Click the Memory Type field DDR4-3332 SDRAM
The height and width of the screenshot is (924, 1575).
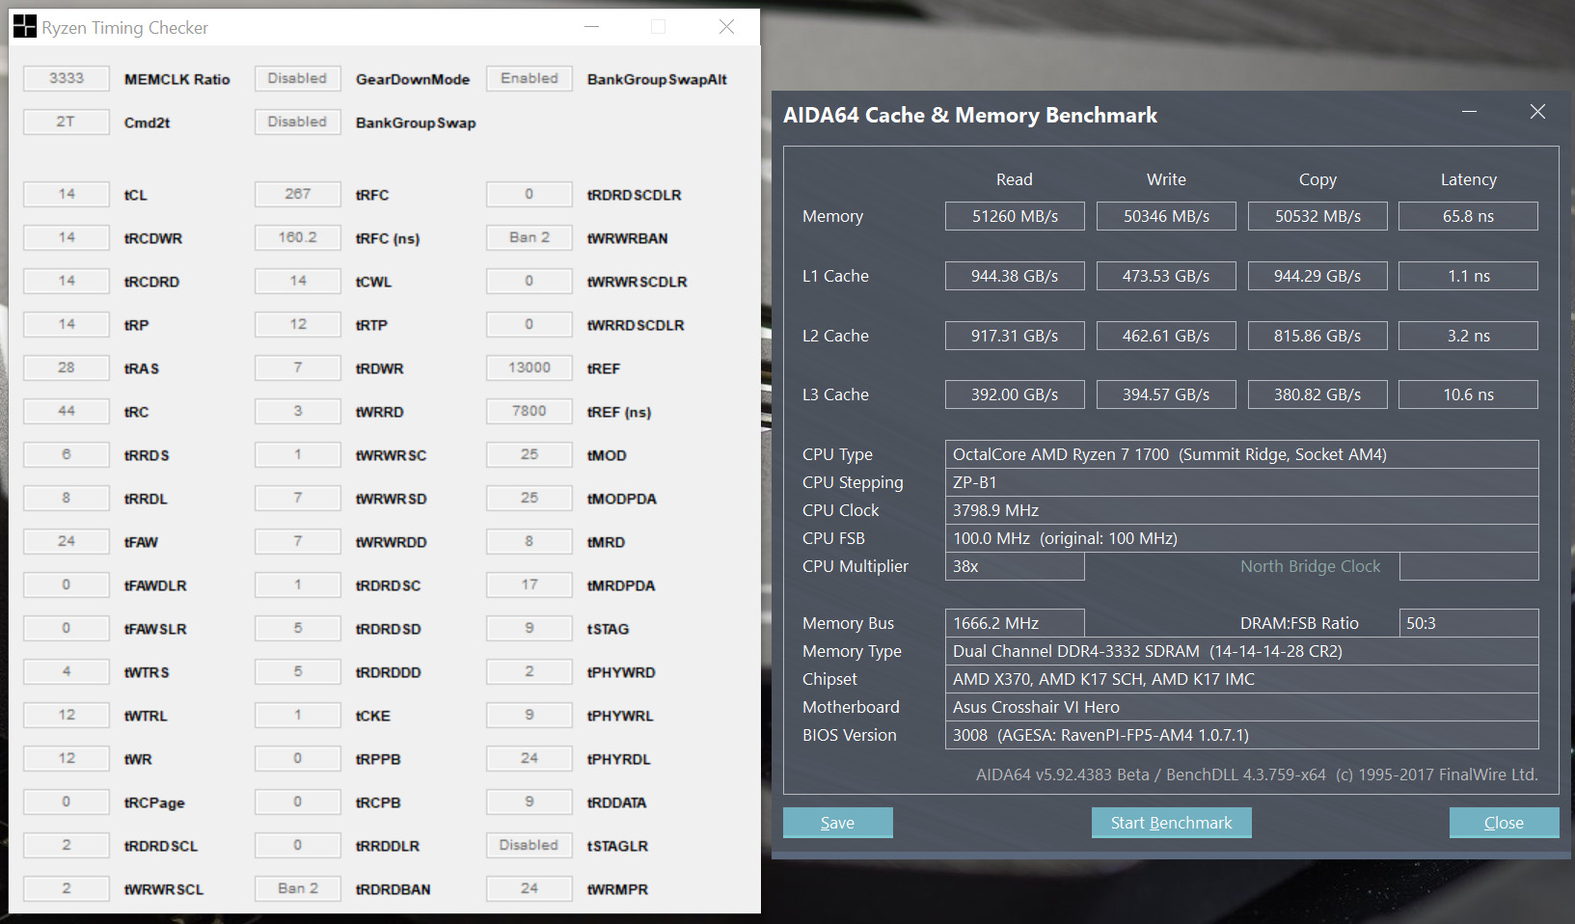point(1242,651)
